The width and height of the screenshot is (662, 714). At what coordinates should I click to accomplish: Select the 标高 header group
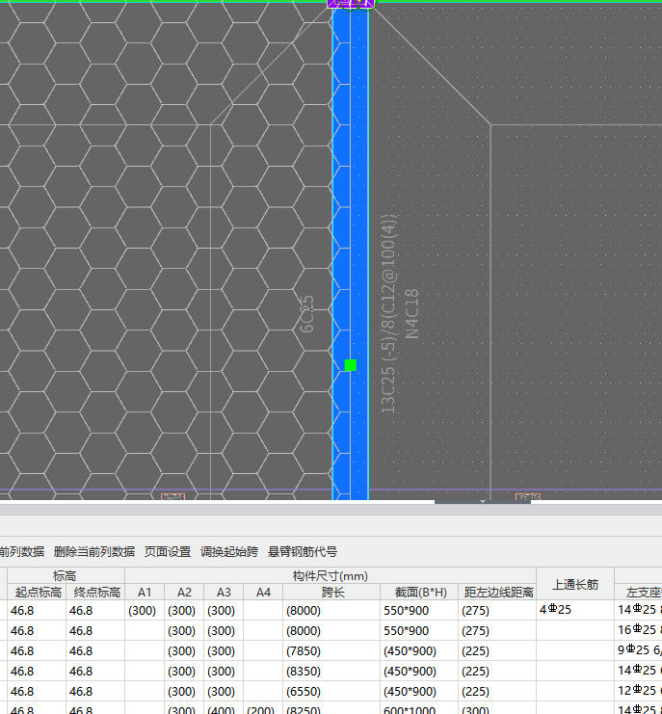click(x=66, y=576)
